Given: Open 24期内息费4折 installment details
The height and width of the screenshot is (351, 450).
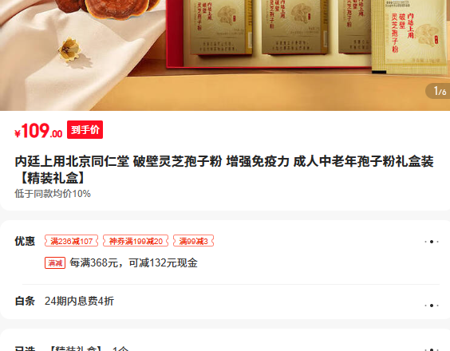Looking at the screenshot, I should pyautogui.click(x=79, y=301).
